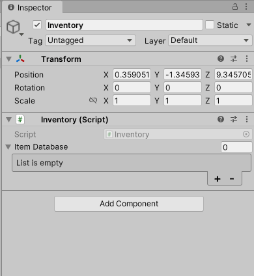Edit Scale Y field
Viewport: 254px width, 276px height.
[182, 101]
